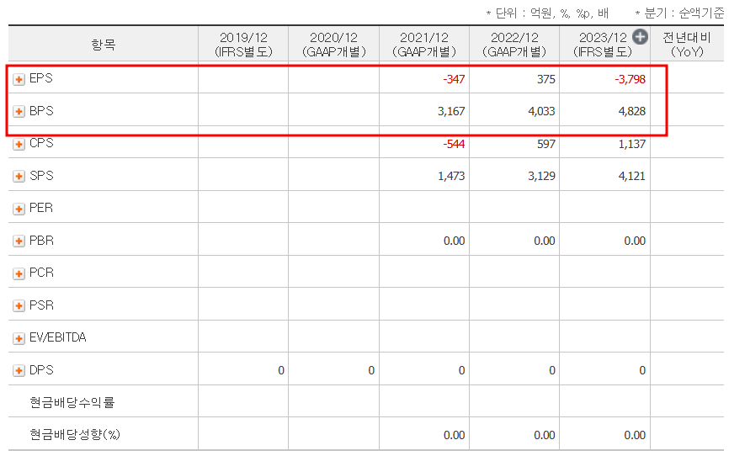Select the 2023/12 (IFRS별도) column header text
The height and width of the screenshot is (456, 729).
coord(603,45)
